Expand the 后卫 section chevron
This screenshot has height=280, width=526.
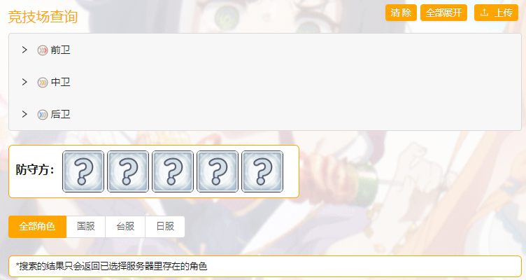click(x=24, y=114)
